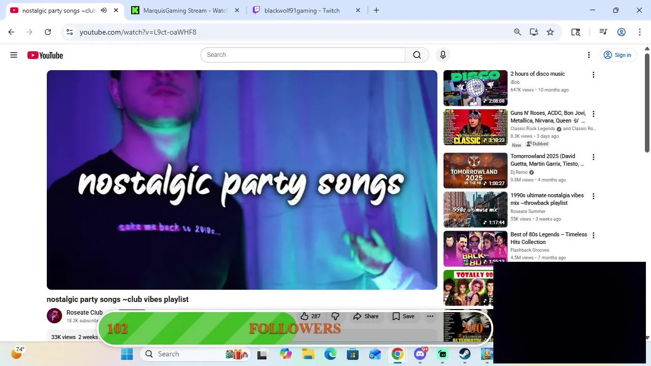Click the Windows taskbar Search box

(195, 354)
